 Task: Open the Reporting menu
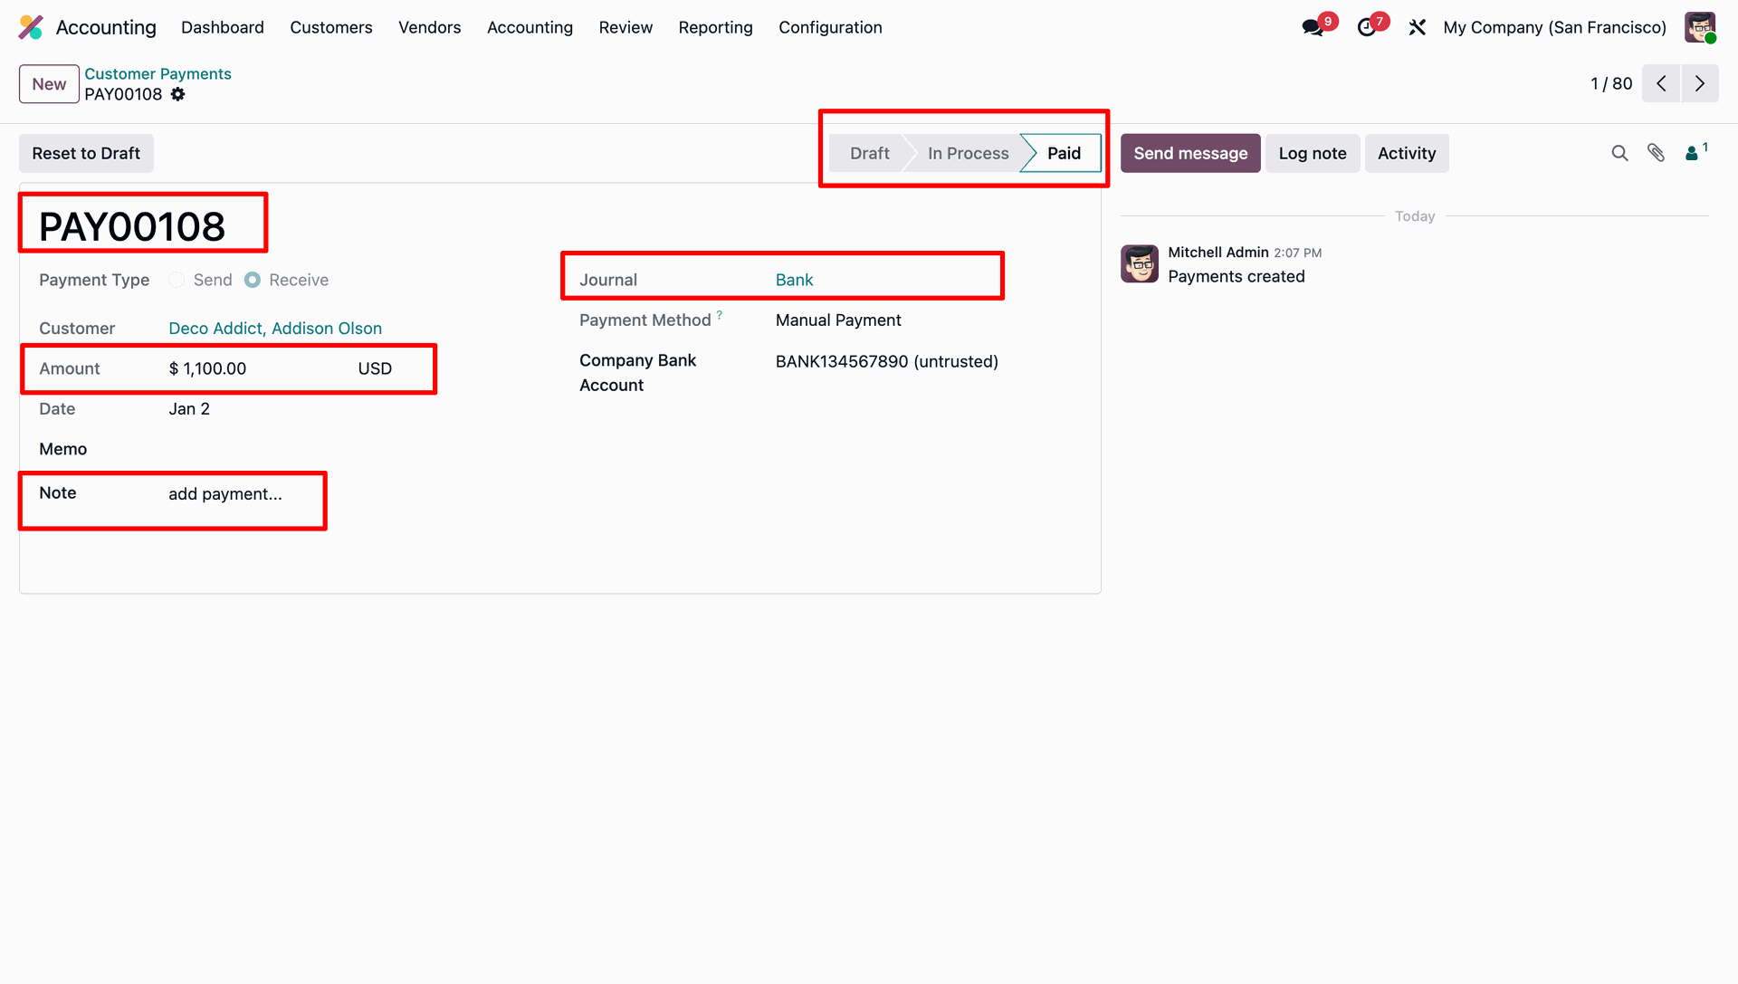pos(715,27)
